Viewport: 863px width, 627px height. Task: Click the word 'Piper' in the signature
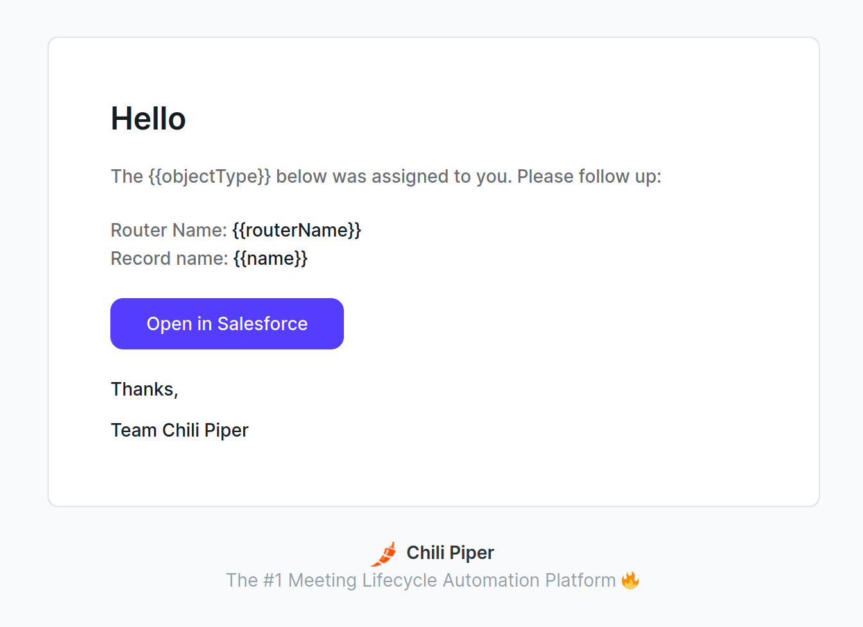pyautogui.click(x=226, y=430)
